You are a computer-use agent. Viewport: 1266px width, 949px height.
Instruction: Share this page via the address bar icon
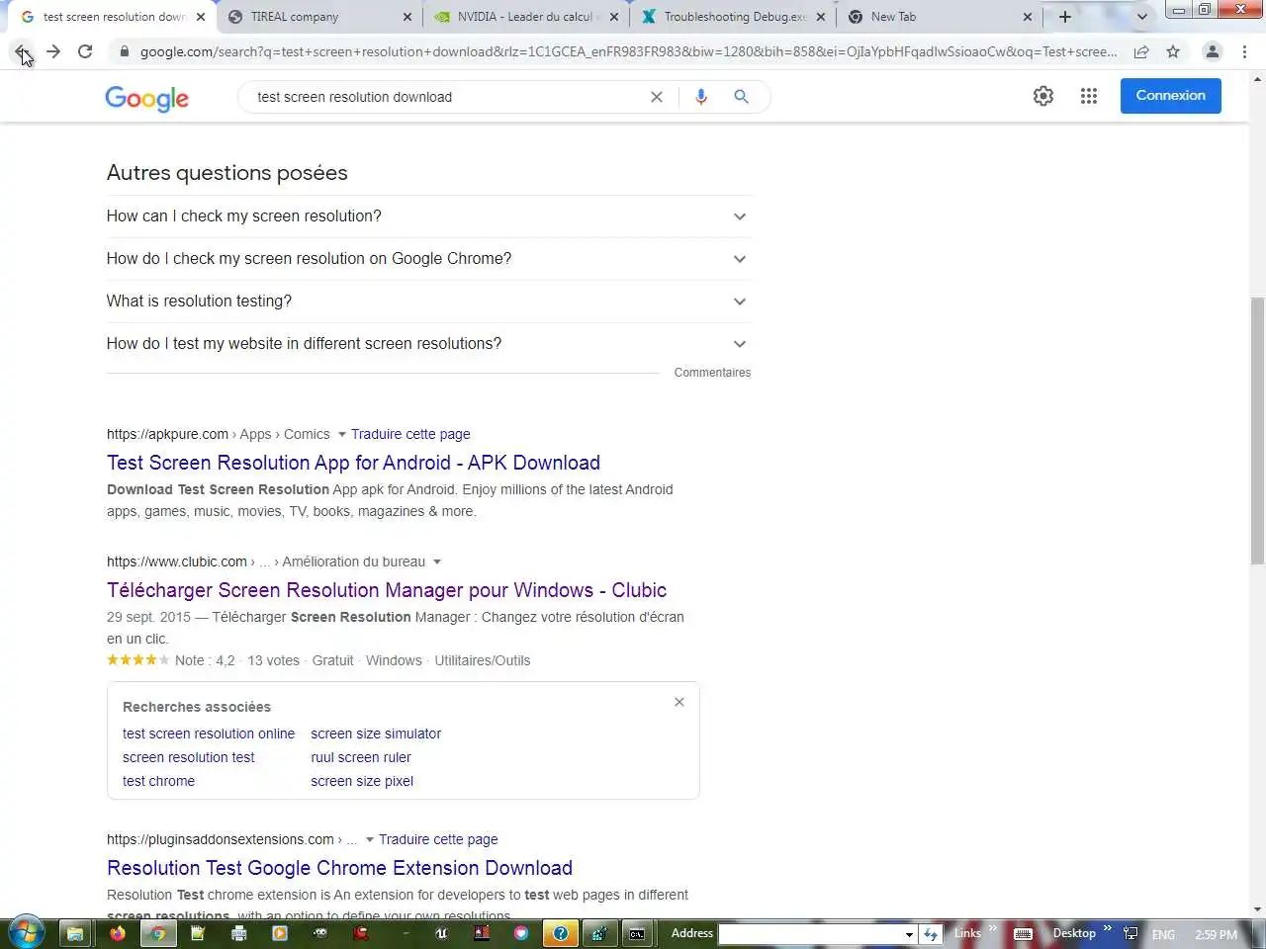[1141, 51]
